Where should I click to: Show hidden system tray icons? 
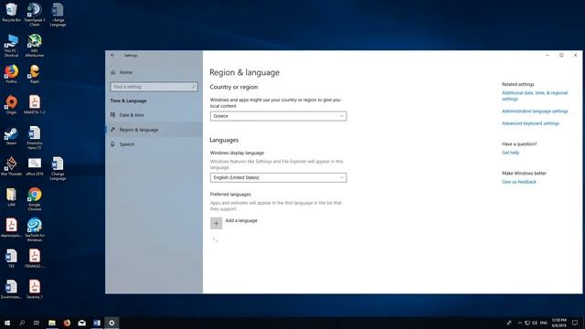[520, 323]
